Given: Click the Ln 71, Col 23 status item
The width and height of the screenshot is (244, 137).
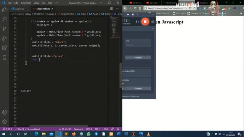Looking at the screenshot, I should click(x=65, y=129).
